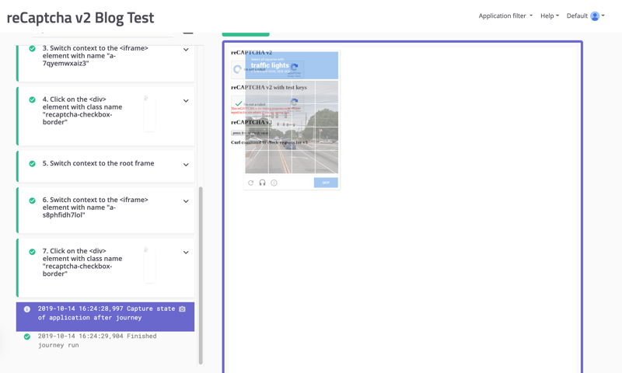Open the Application filter menu

tap(505, 16)
